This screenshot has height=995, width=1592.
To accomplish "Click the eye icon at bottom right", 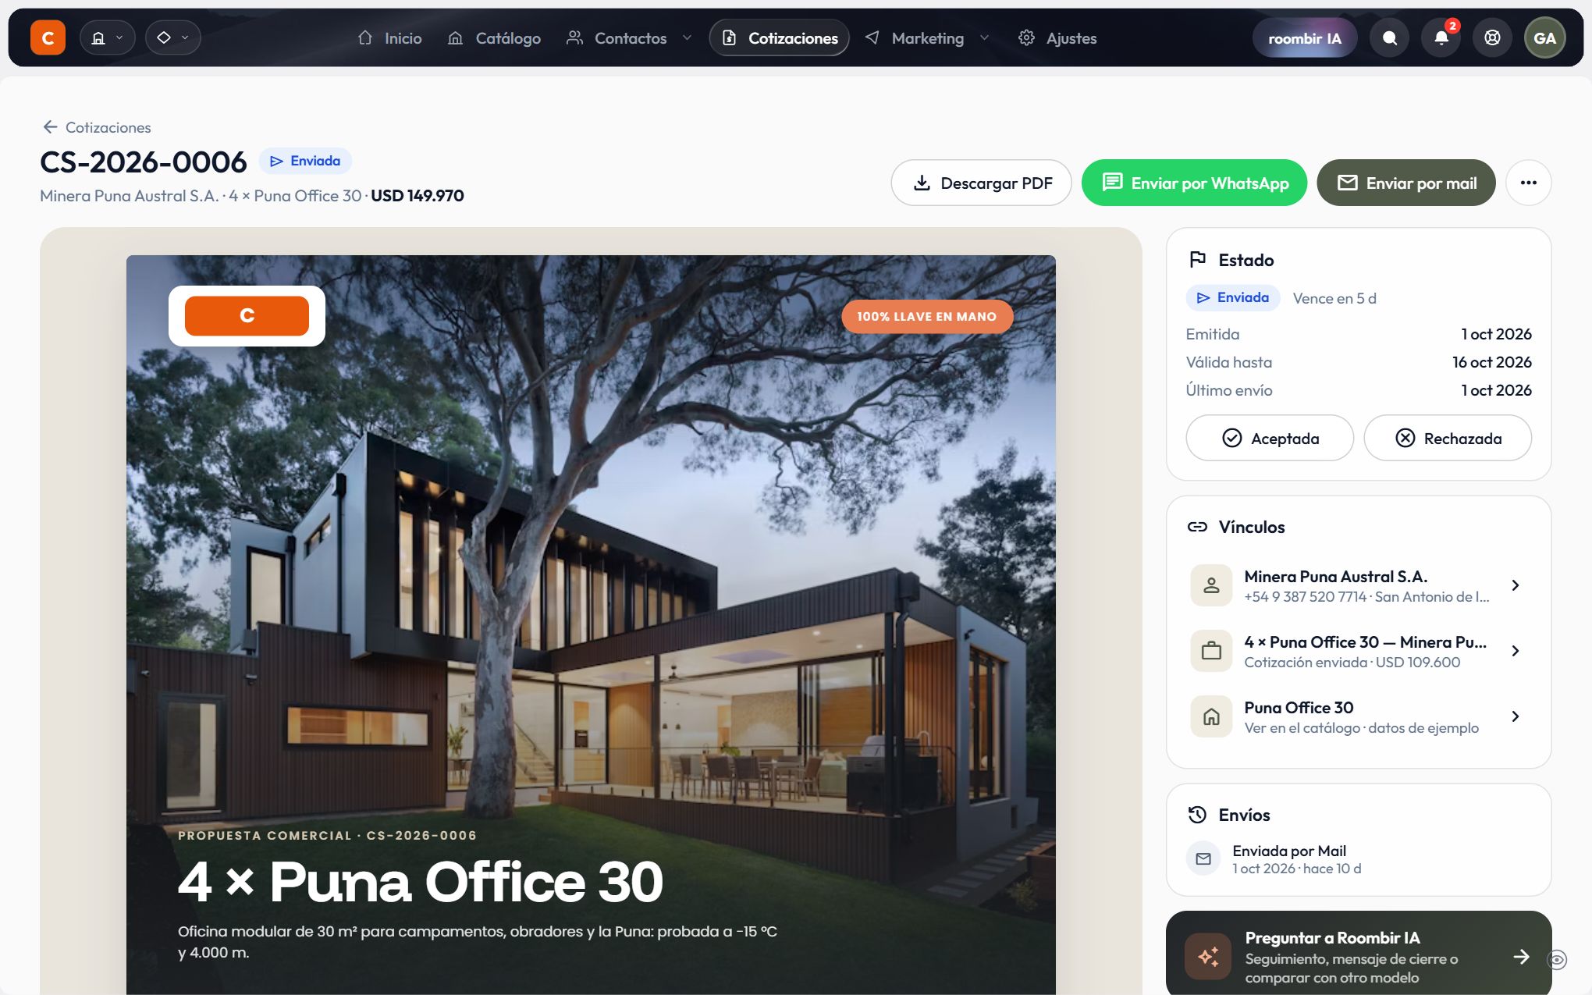I will tap(1557, 959).
